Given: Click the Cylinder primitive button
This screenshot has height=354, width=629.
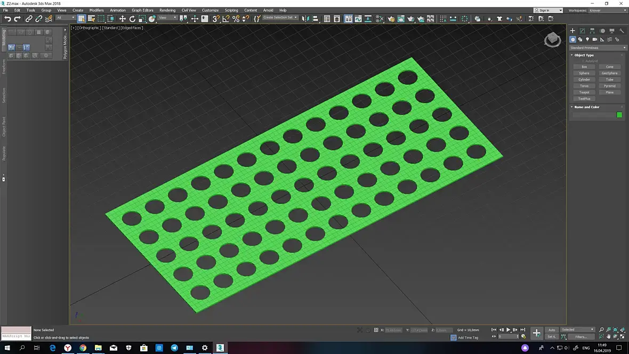Looking at the screenshot, I should coord(584,79).
